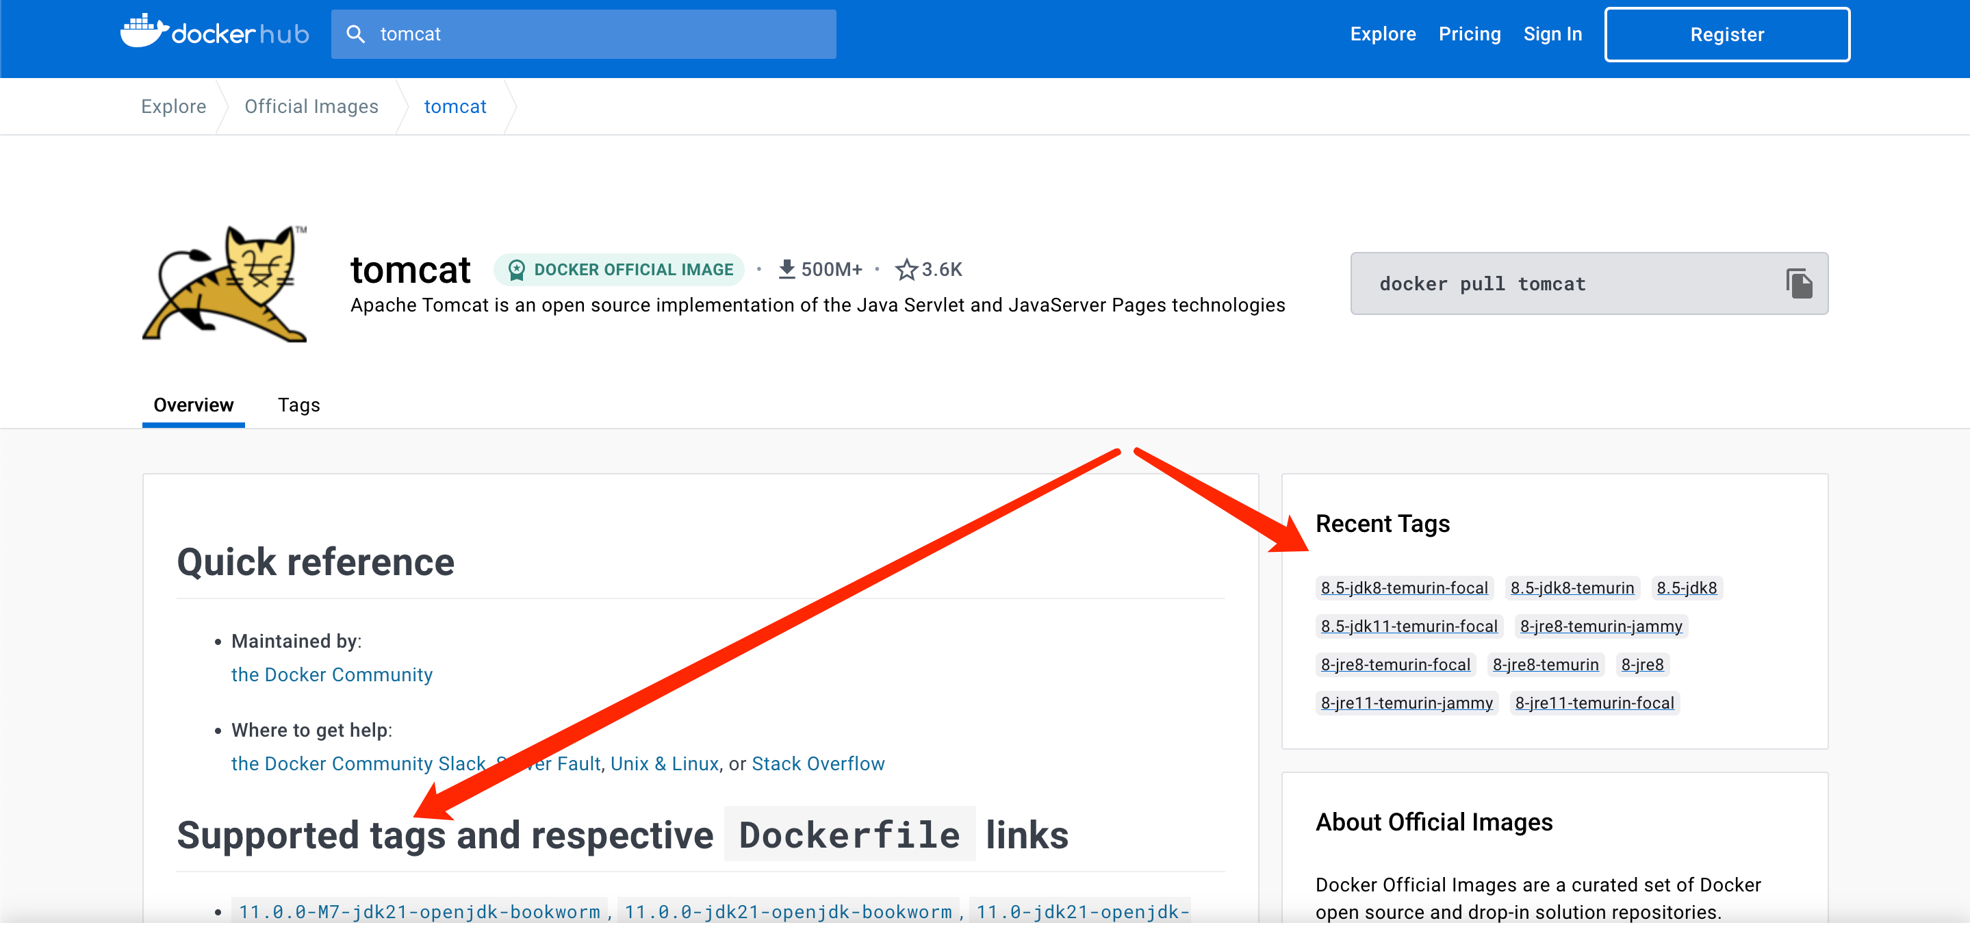
Task: Click the Register button
Action: (1727, 34)
